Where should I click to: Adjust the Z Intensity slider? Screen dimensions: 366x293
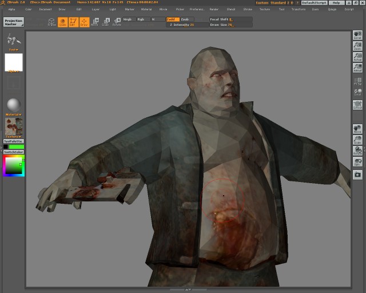[187, 25]
